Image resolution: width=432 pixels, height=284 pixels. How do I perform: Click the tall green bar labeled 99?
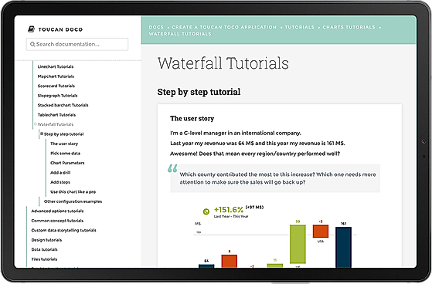[x=298, y=244]
